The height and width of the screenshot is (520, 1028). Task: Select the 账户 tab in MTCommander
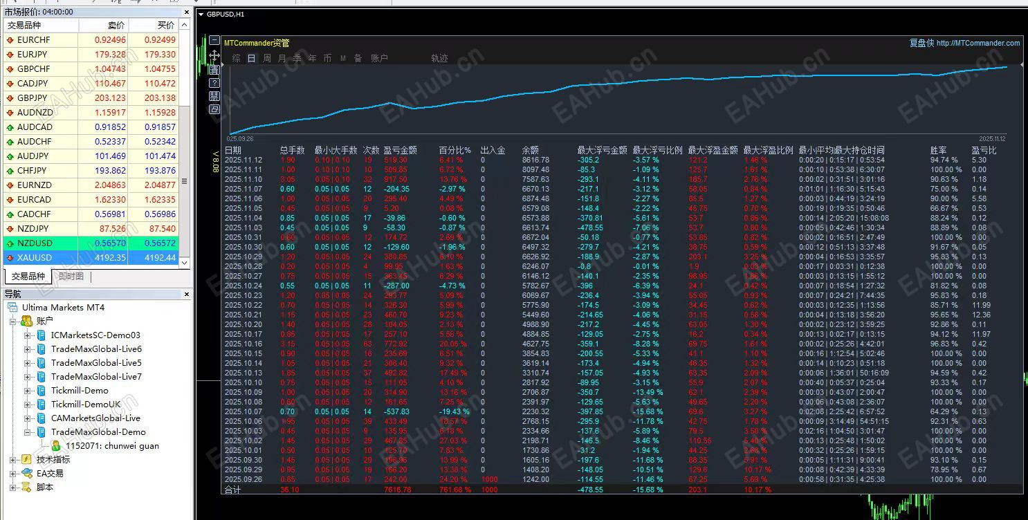click(380, 59)
